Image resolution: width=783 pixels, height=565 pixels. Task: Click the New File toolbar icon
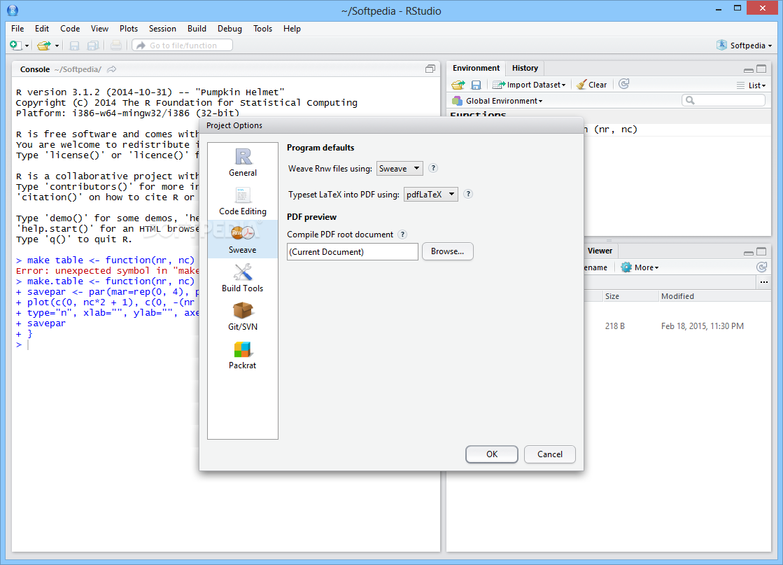(x=15, y=46)
